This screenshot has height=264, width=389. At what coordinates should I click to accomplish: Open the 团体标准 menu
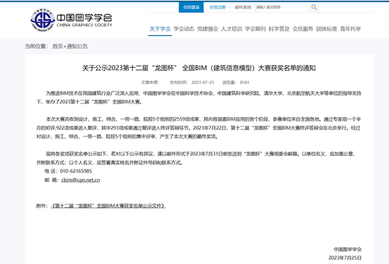pyautogui.click(x=327, y=29)
